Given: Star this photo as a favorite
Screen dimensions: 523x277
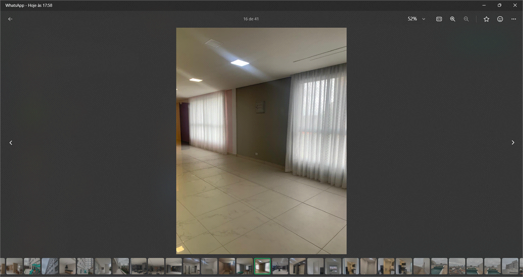Looking at the screenshot, I should click(486, 19).
